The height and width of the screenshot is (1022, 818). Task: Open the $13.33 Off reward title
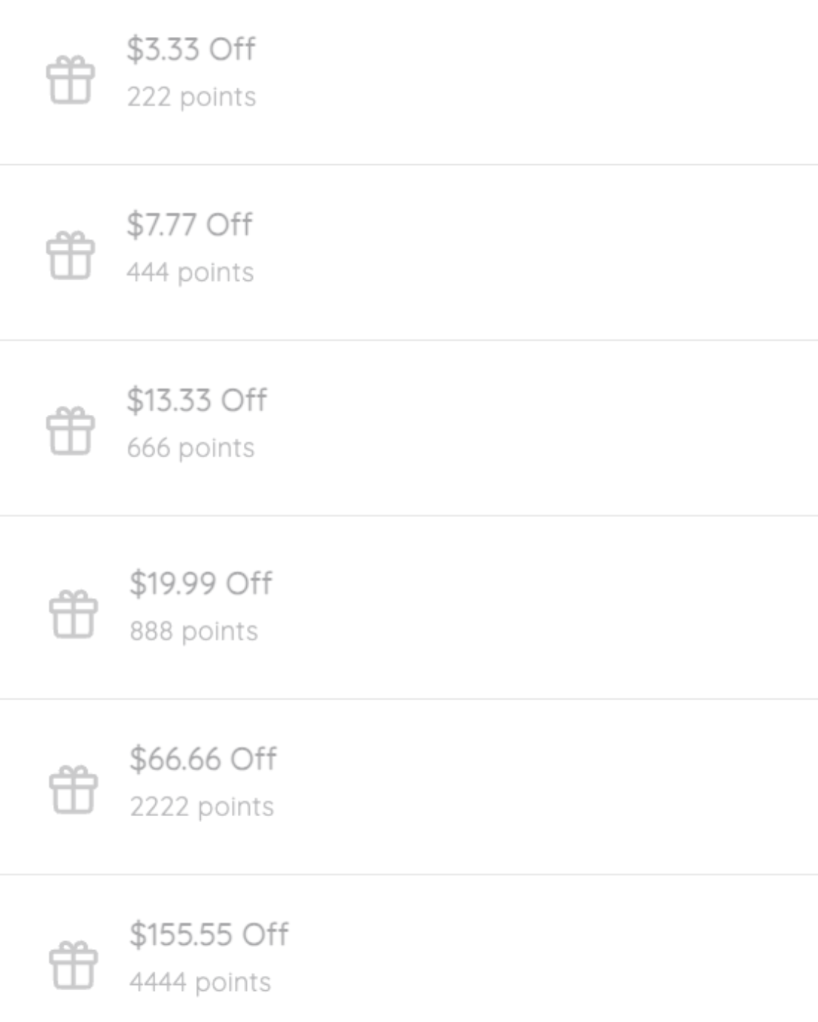[197, 400]
